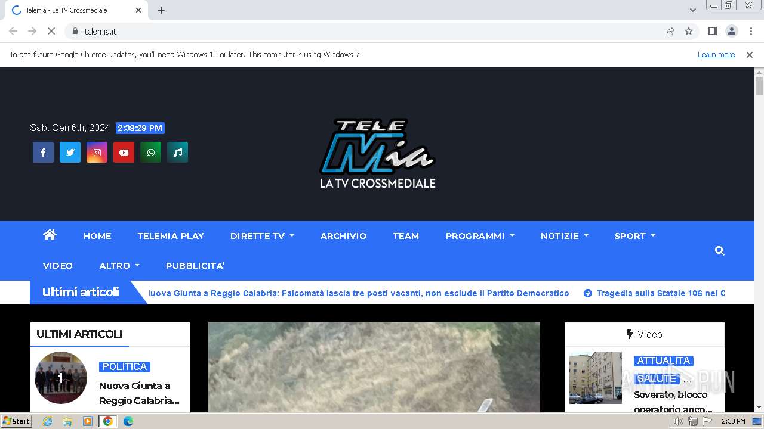Expand the NOTIZIE dropdown

click(x=565, y=236)
